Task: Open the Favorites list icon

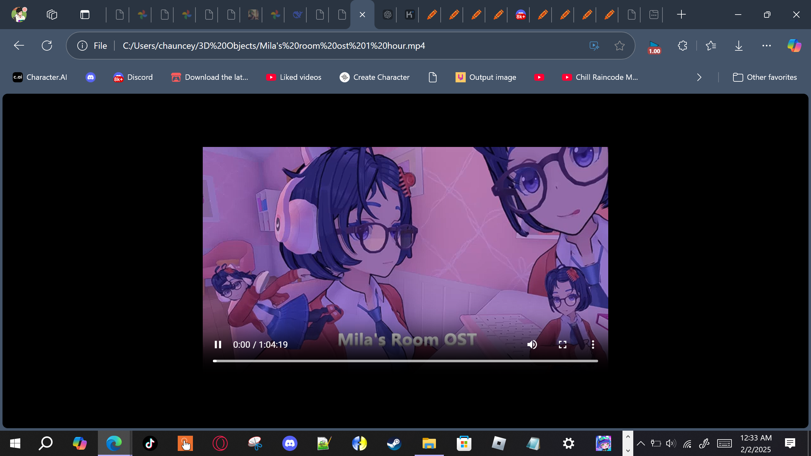Action: [711, 46]
